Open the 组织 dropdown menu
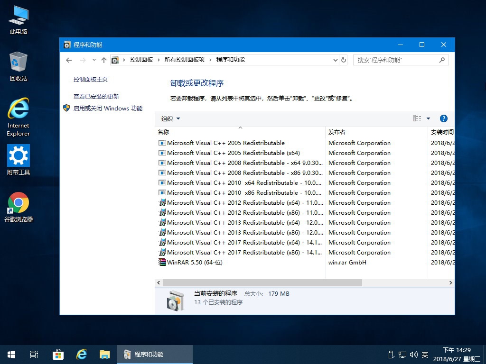This screenshot has width=486, height=364. [170, 118]
